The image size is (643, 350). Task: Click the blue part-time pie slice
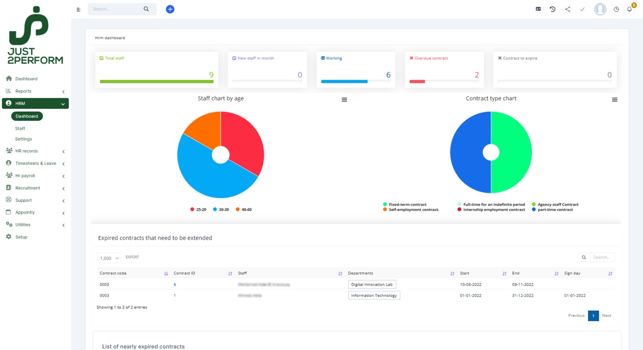coord(466,153)
